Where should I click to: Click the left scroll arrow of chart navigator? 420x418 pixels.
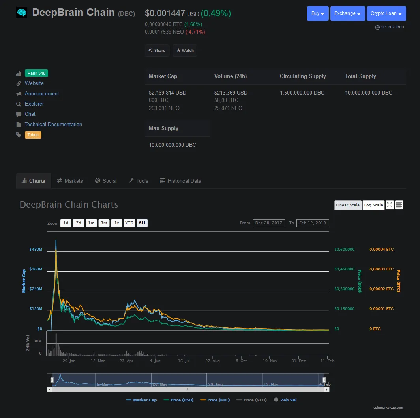pos(49,389)
